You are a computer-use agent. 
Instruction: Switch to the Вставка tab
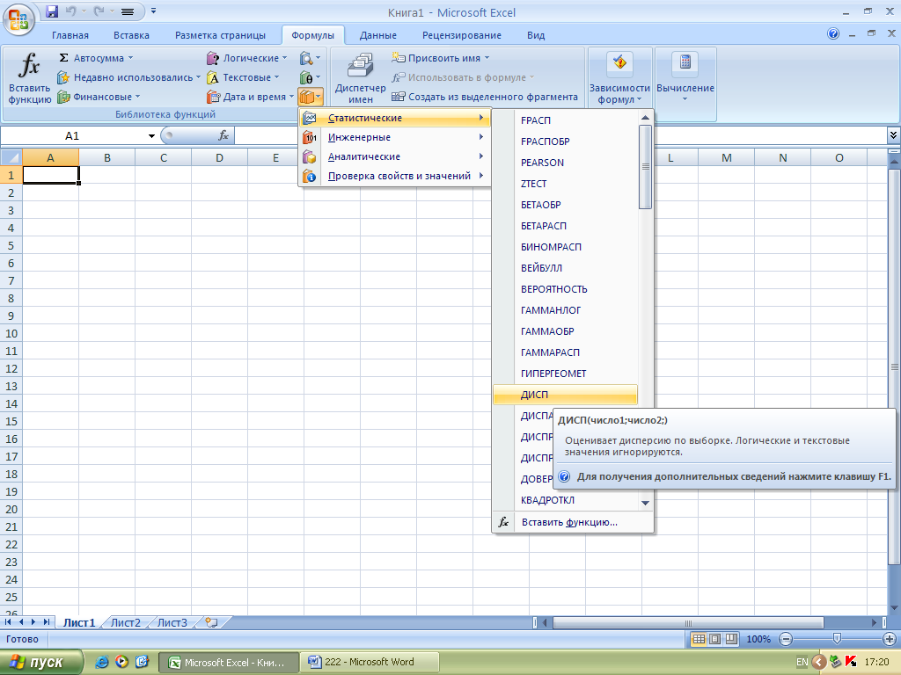(131, 35)
